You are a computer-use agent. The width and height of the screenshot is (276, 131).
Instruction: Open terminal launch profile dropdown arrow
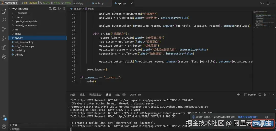tap(241, 95)
